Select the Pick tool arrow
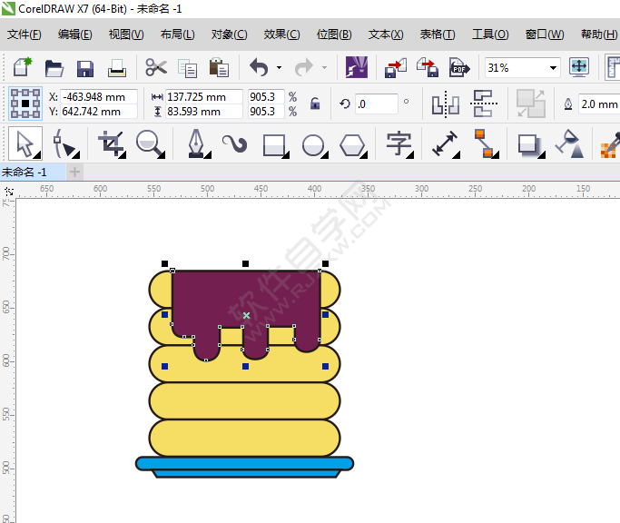Screen dimensions: 620x523 tap(25, 143)
